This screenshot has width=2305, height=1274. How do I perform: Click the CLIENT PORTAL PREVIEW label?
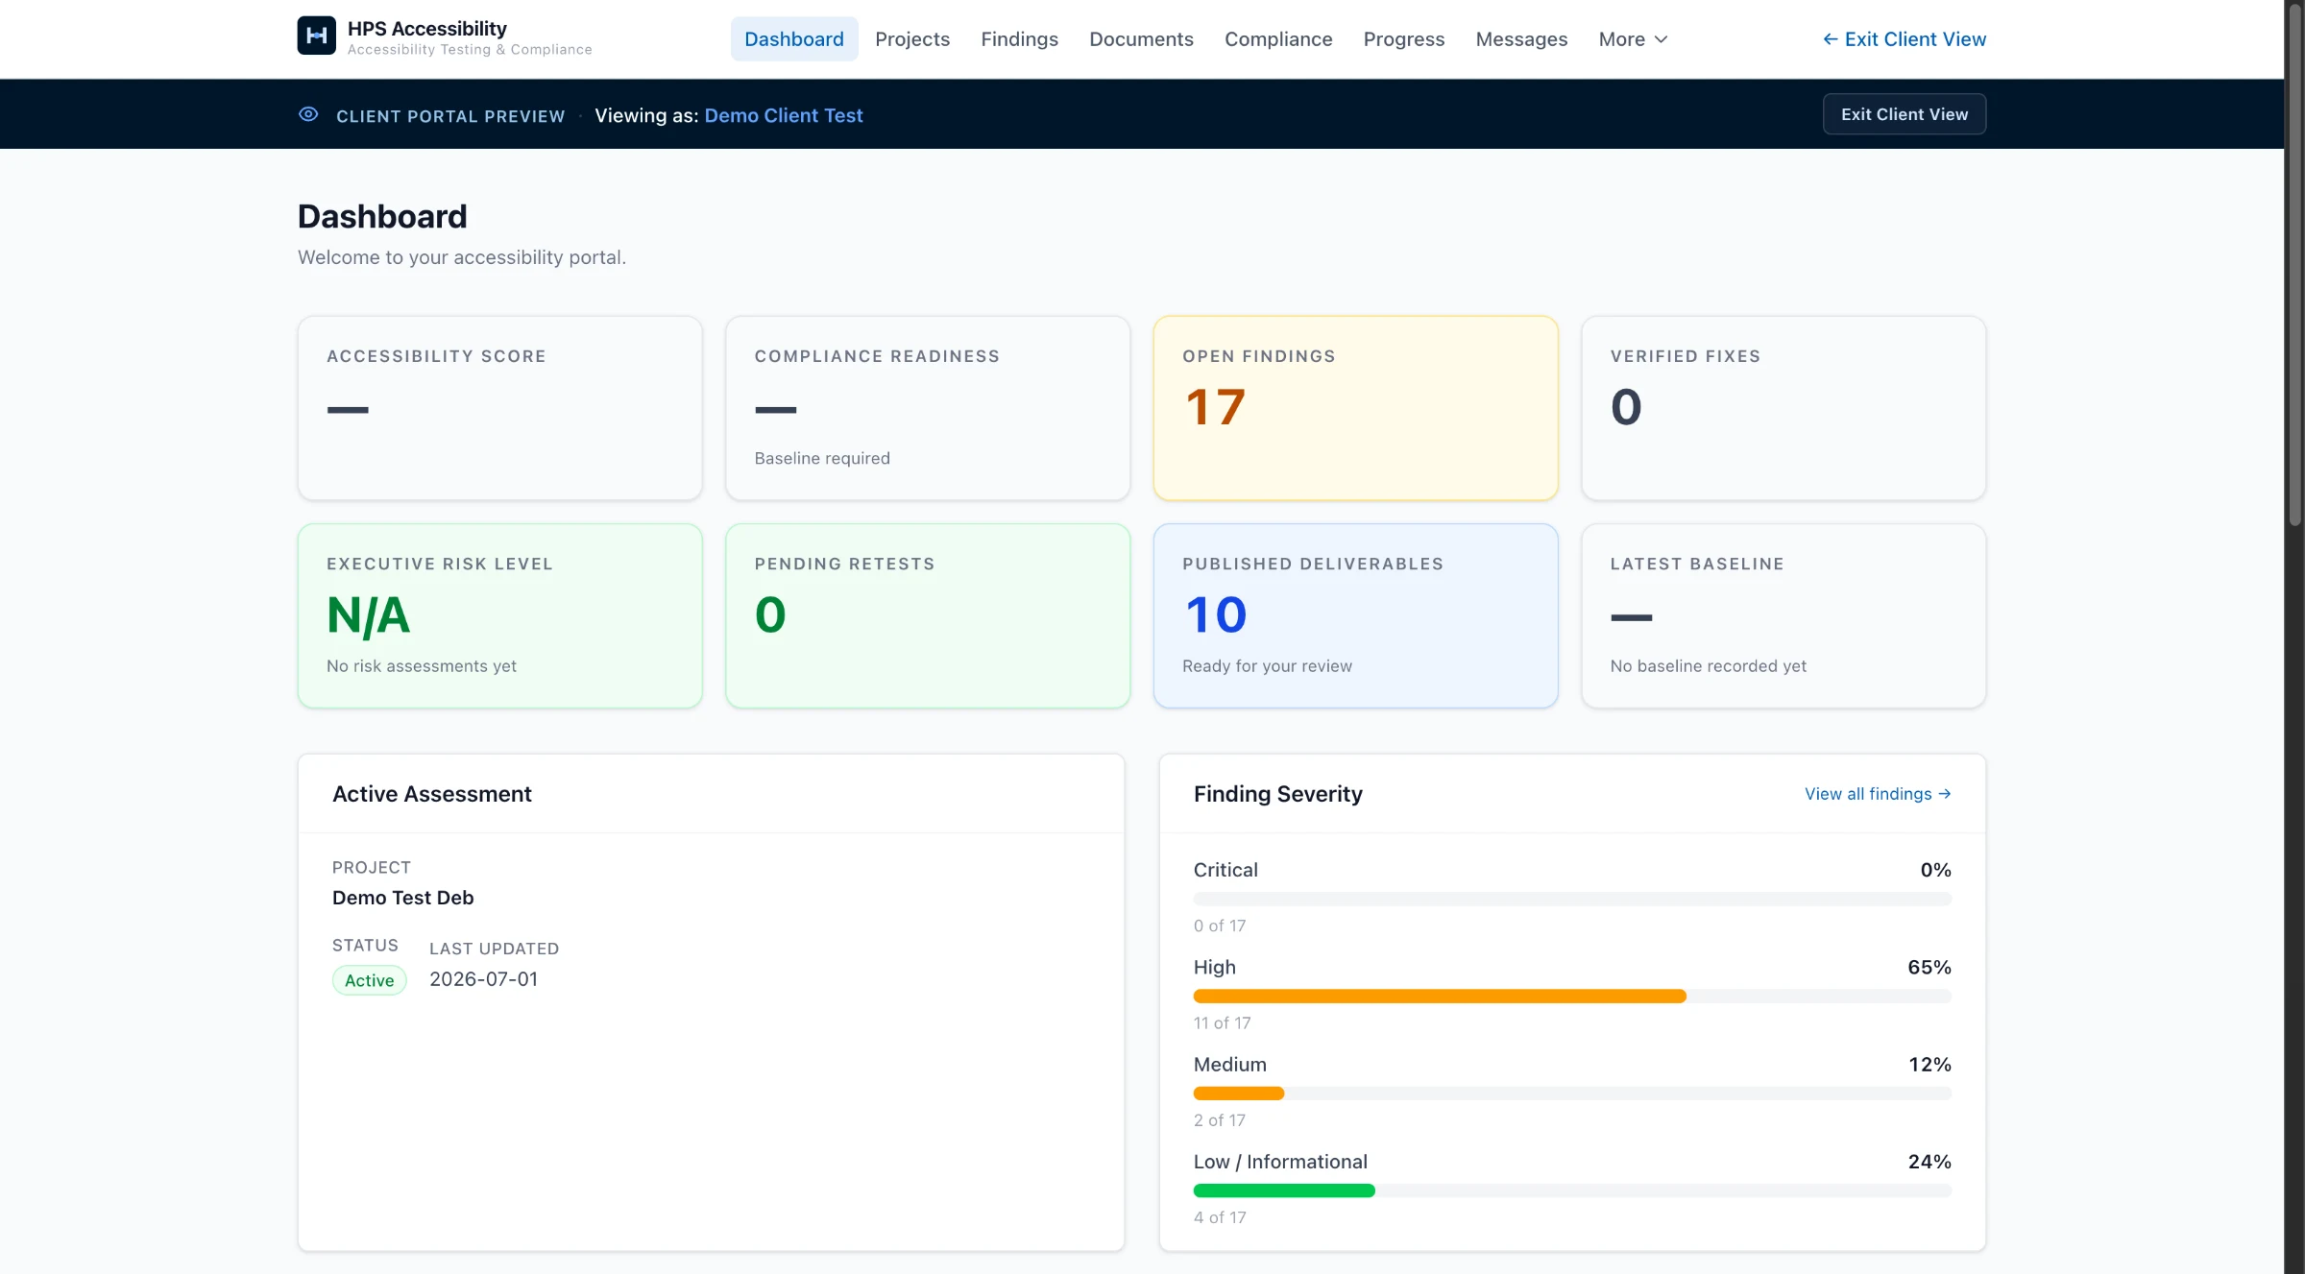pos(450,116)
